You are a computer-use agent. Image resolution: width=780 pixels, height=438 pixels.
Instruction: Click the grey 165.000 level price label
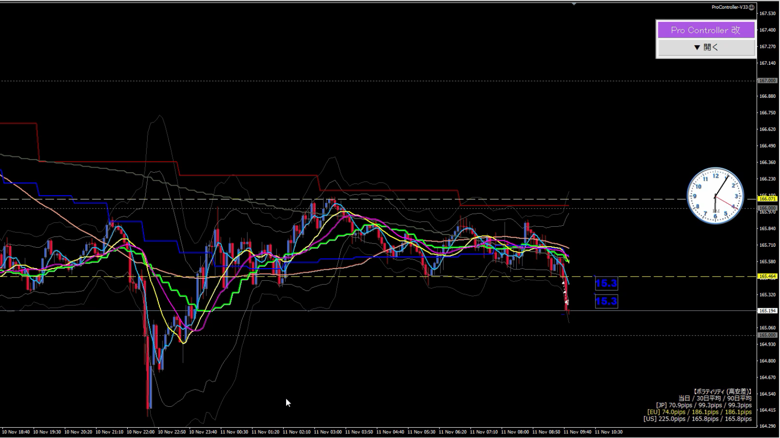tap(767, 335)
